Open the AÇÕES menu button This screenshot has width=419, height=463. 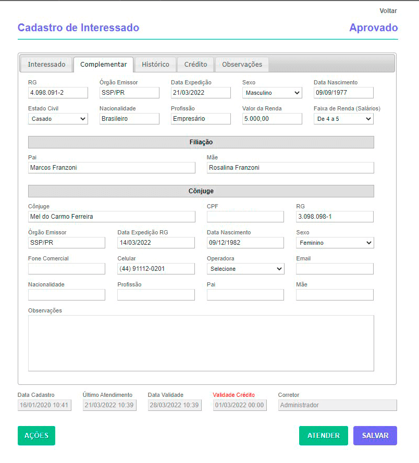click(x=36, y=435)
